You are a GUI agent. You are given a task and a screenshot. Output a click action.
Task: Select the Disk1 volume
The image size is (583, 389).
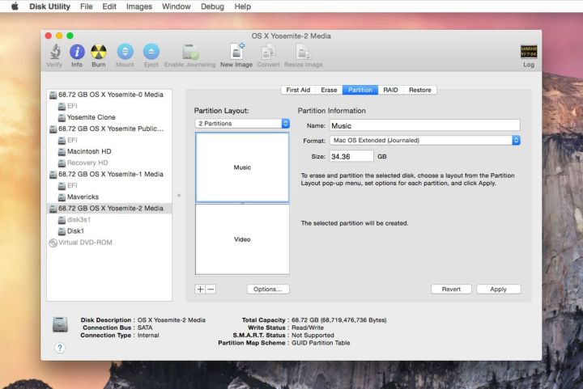tap(109, 230)
